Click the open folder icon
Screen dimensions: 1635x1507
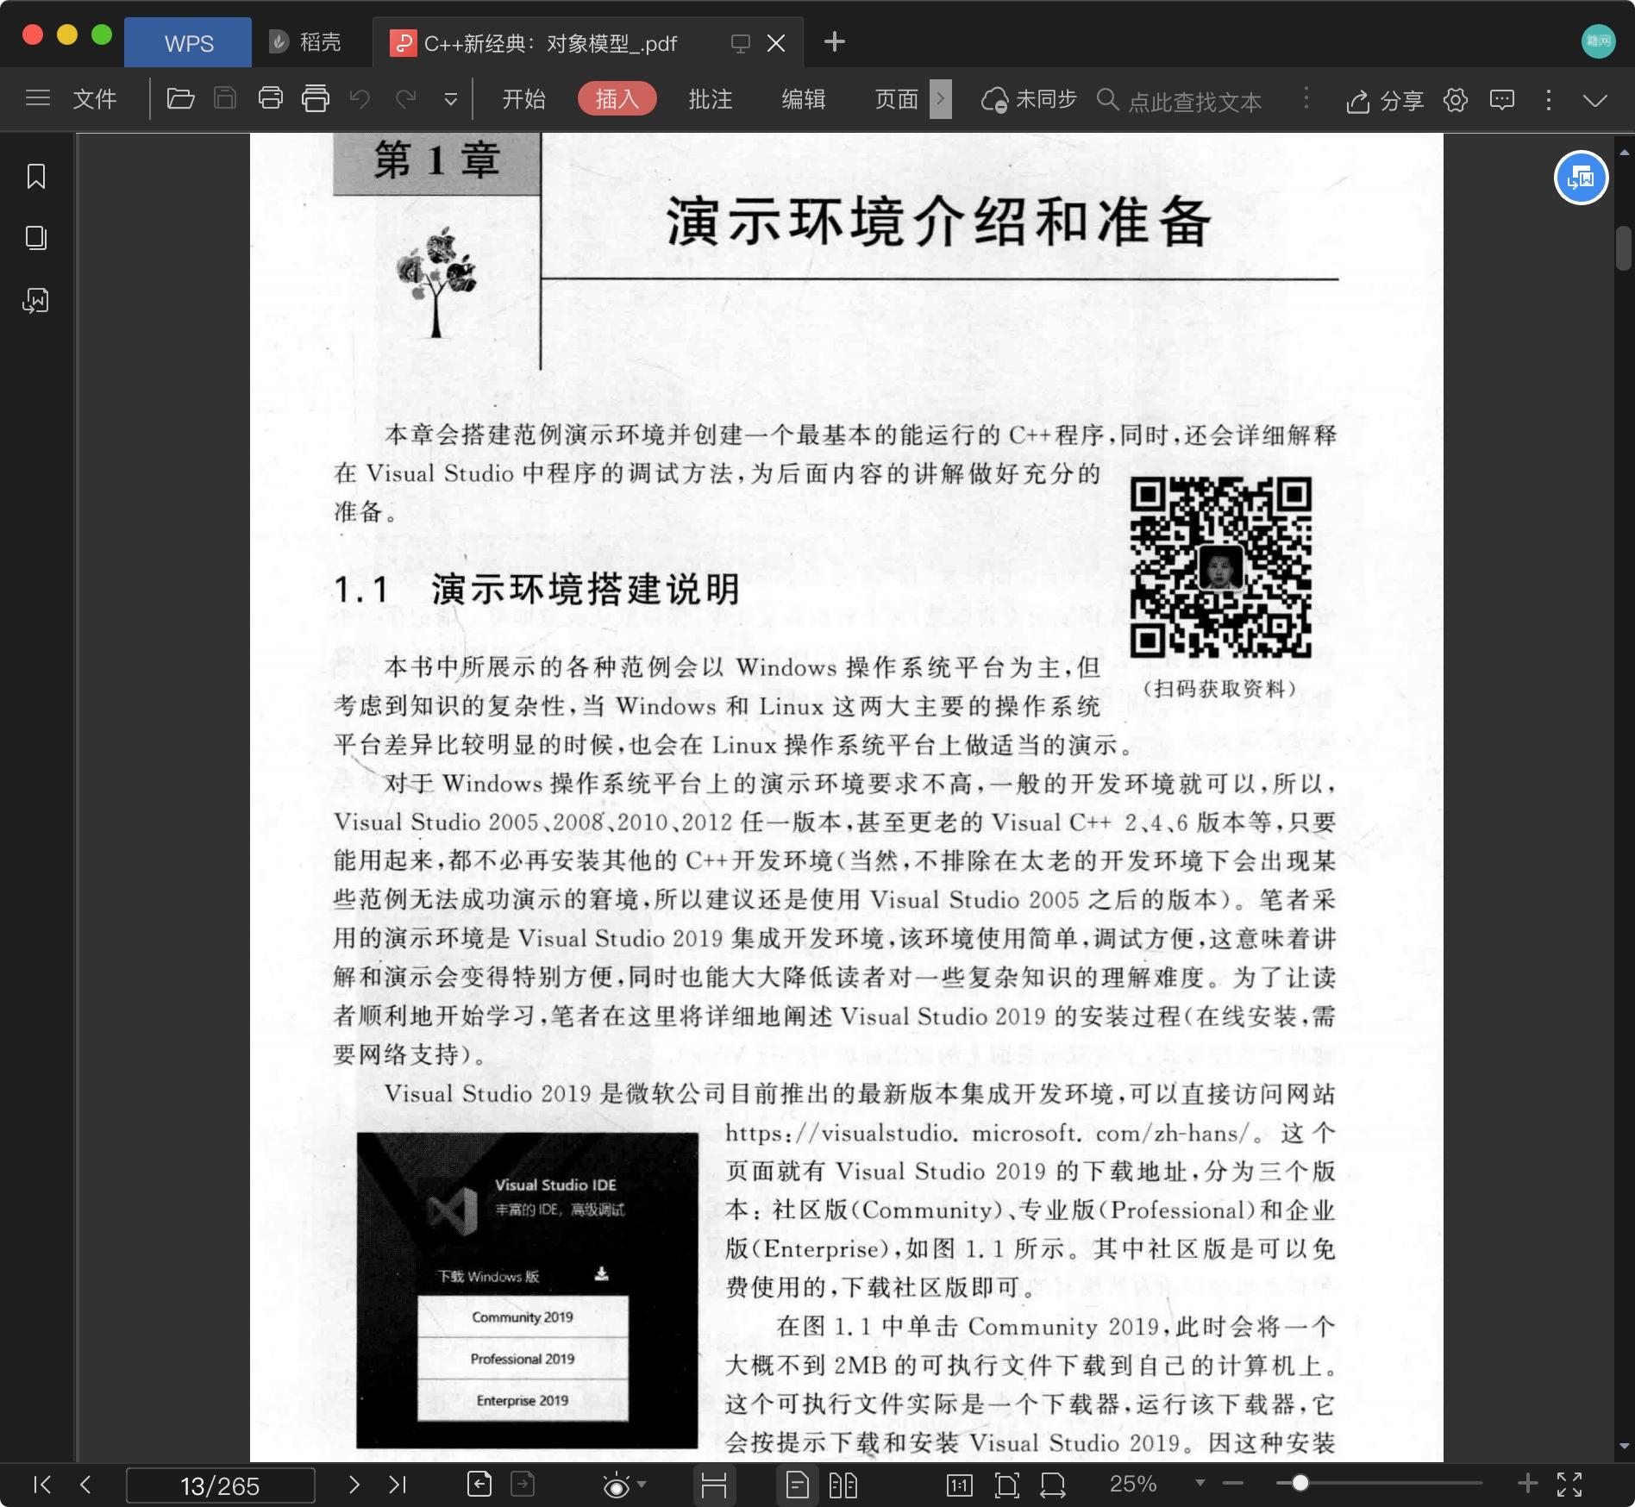(x=180, y=98)
